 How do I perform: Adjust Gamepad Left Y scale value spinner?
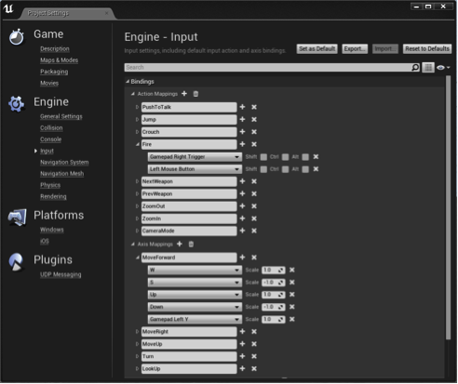(274, 319)
